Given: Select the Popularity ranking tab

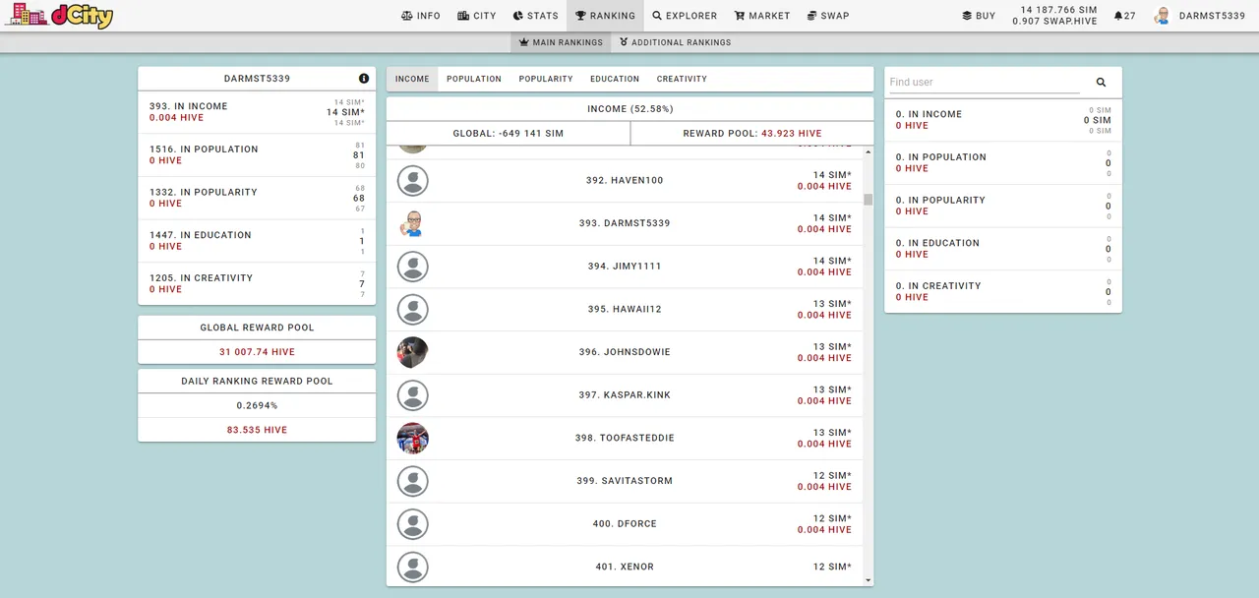Looking at the screenshot, I should (x=546, y=79).
